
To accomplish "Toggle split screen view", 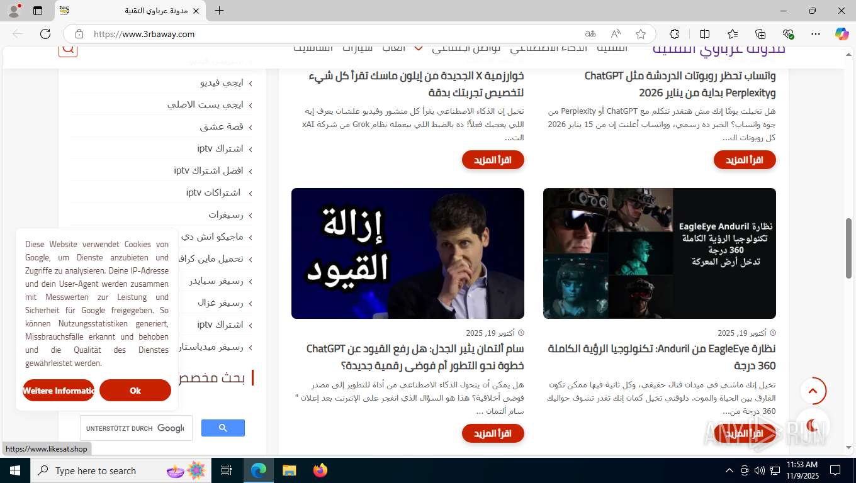I will tap(704, 34).
